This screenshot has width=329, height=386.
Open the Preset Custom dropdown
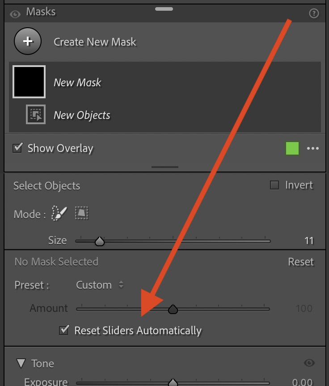point(99,285)
